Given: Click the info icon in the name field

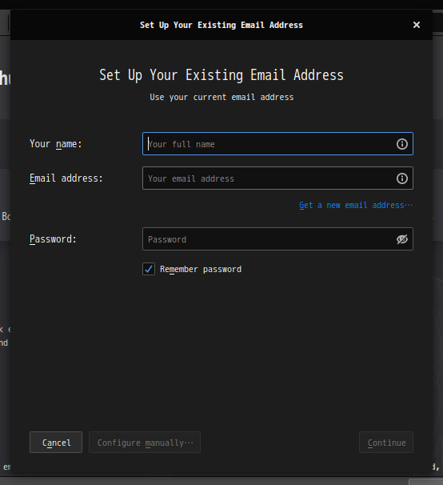Looking at the screenshot, I should tap(402, 144).
